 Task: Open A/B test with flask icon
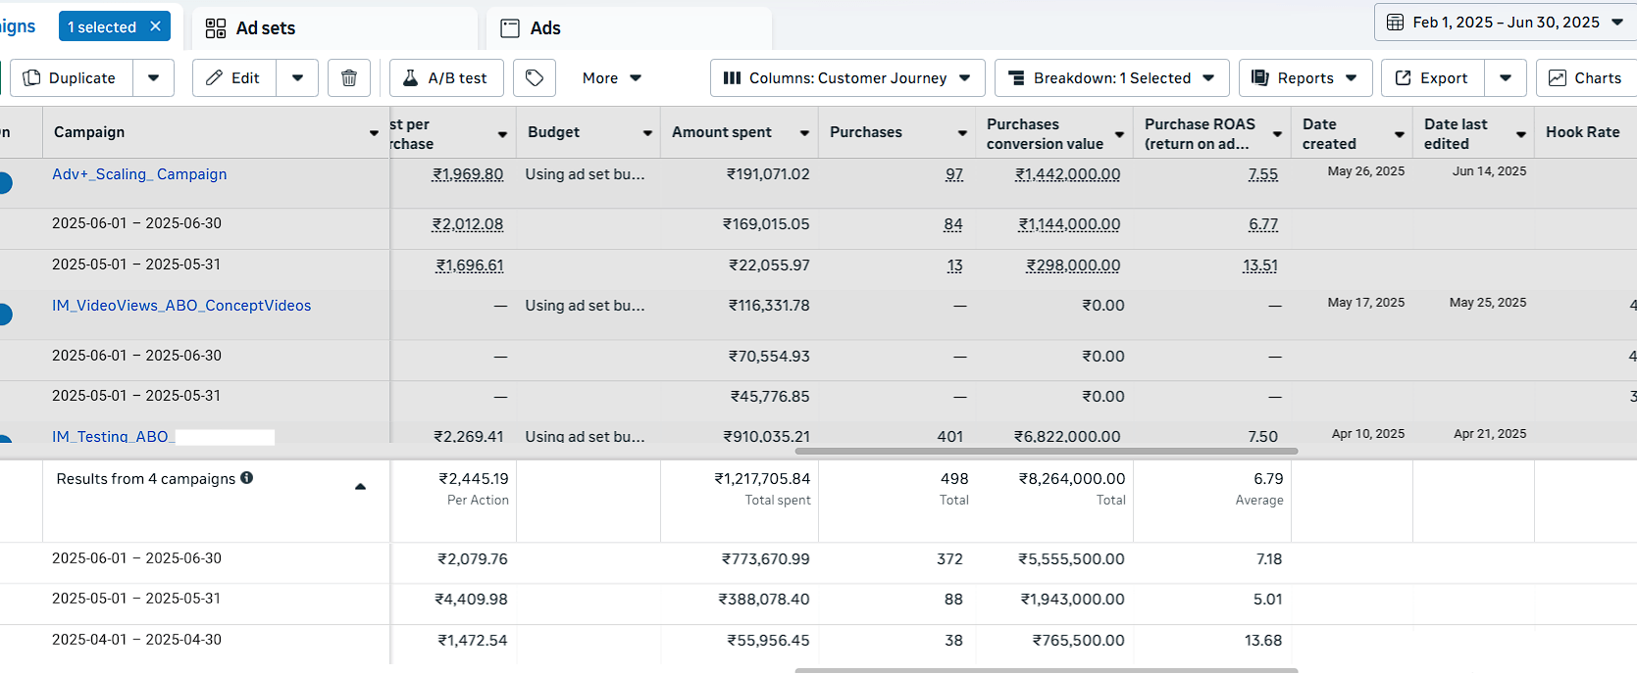coord(446,78)
